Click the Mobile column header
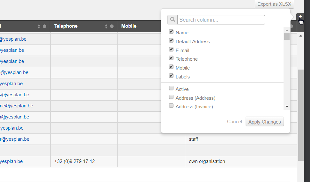Screen dimensions: 310x182 [129, 26]
